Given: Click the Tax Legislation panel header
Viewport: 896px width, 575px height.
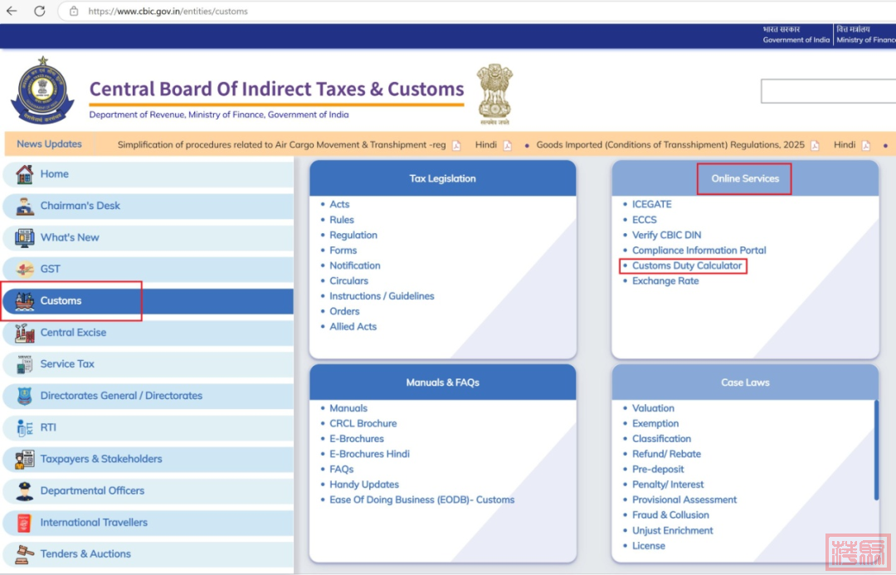Looking at the screenshot, I should 443,178.
